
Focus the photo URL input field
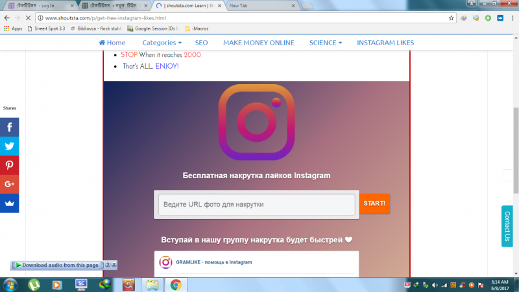[x=256, y=205]
